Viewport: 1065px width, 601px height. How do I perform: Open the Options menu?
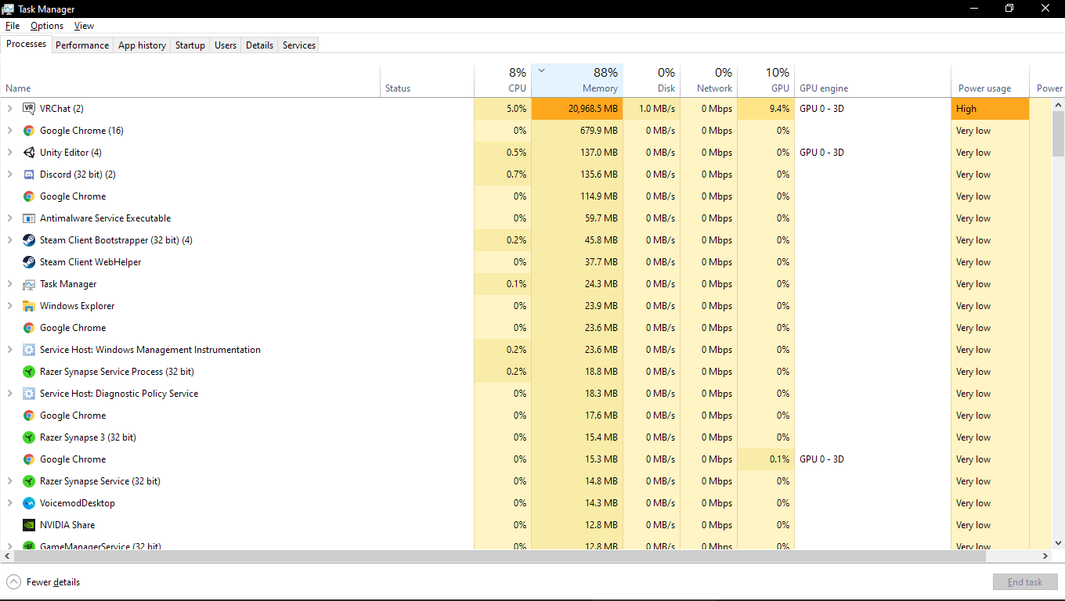click(47, 26)
